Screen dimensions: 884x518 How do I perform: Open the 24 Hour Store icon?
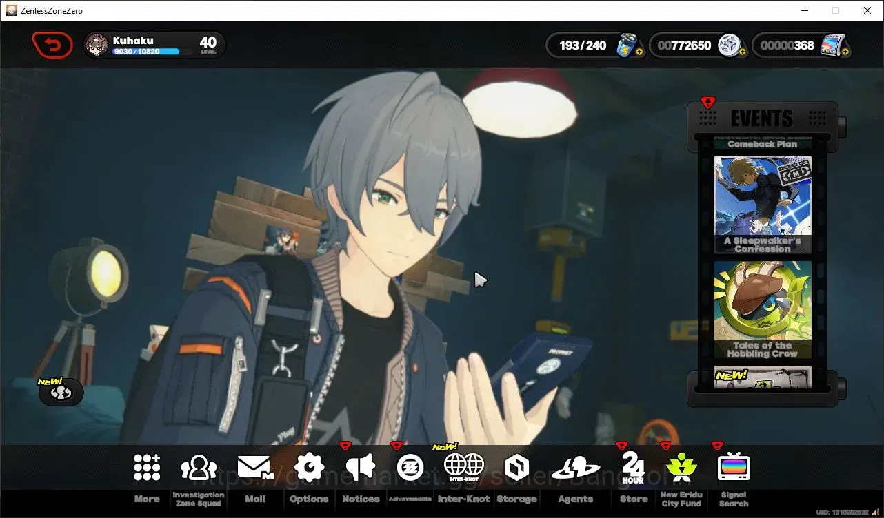click(x=633, y=468)
